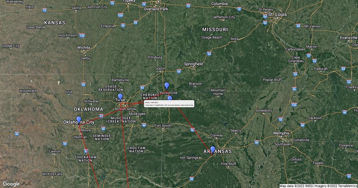
Task: Click the I-155 shield near Jonesboro
Action: [294, 105]
